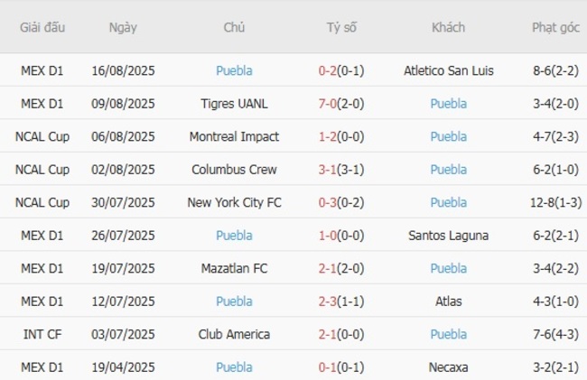The image size is (587, 380).
Task: Open the 0-3 score of the New York City FC match
Action: [333, 202]
